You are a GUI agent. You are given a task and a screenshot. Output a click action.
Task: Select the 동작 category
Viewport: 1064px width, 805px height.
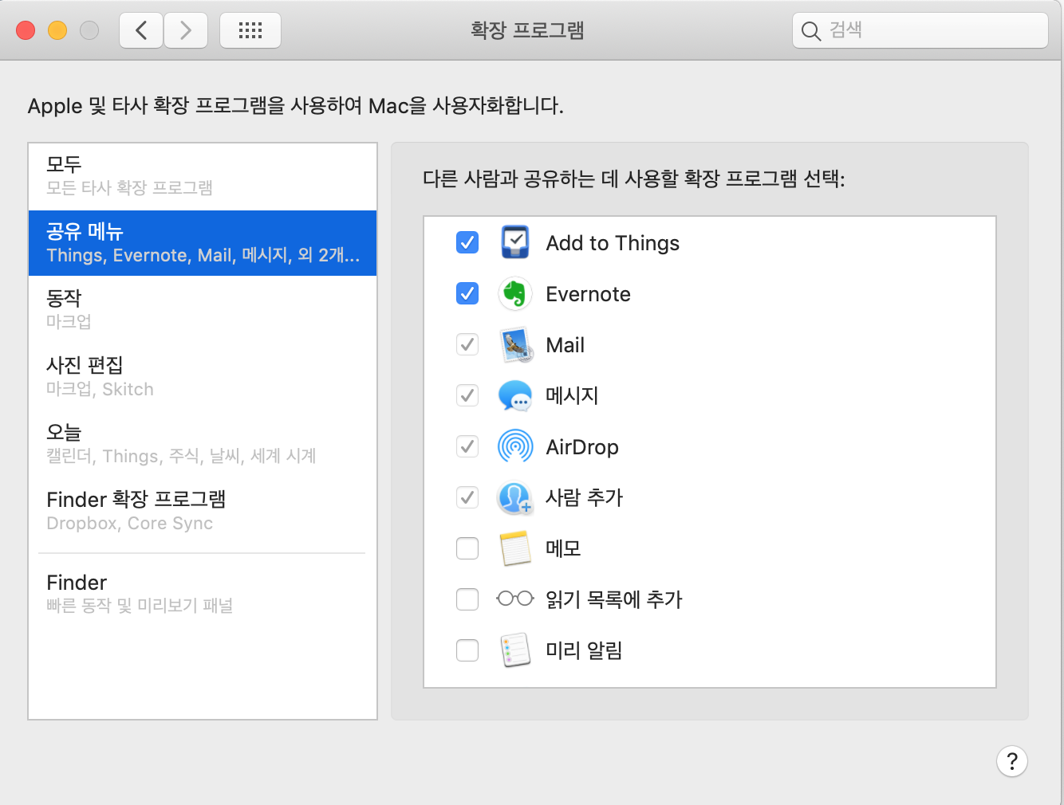[x=203, y=309]
